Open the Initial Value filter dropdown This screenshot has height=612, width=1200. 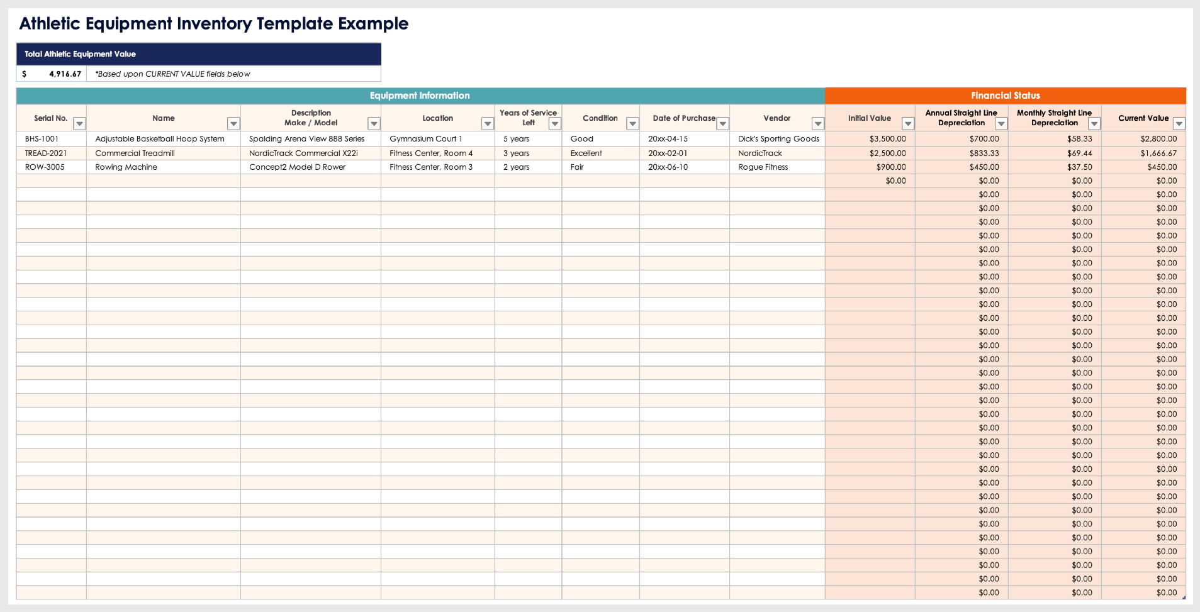tap(907, 124)
